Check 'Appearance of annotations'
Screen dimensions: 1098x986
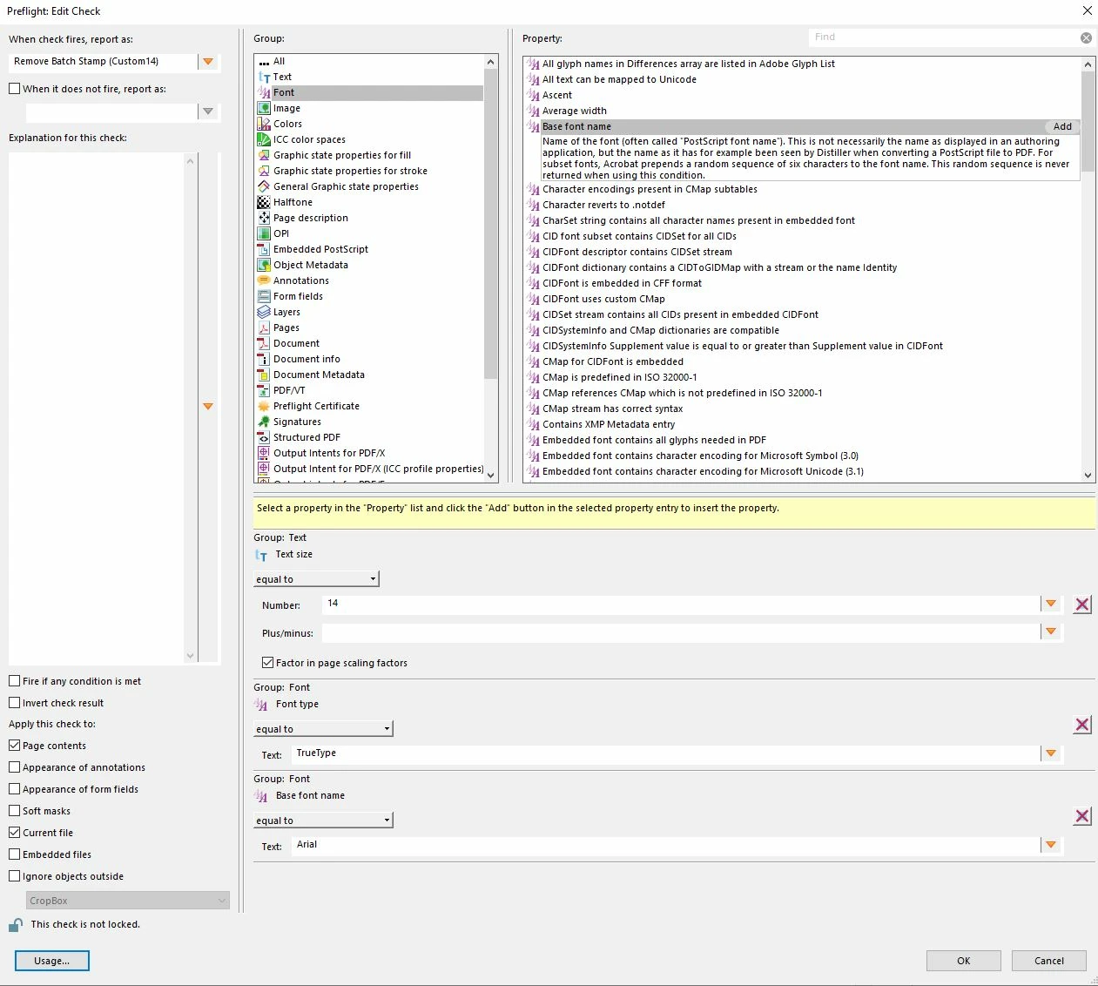(15, 767)
